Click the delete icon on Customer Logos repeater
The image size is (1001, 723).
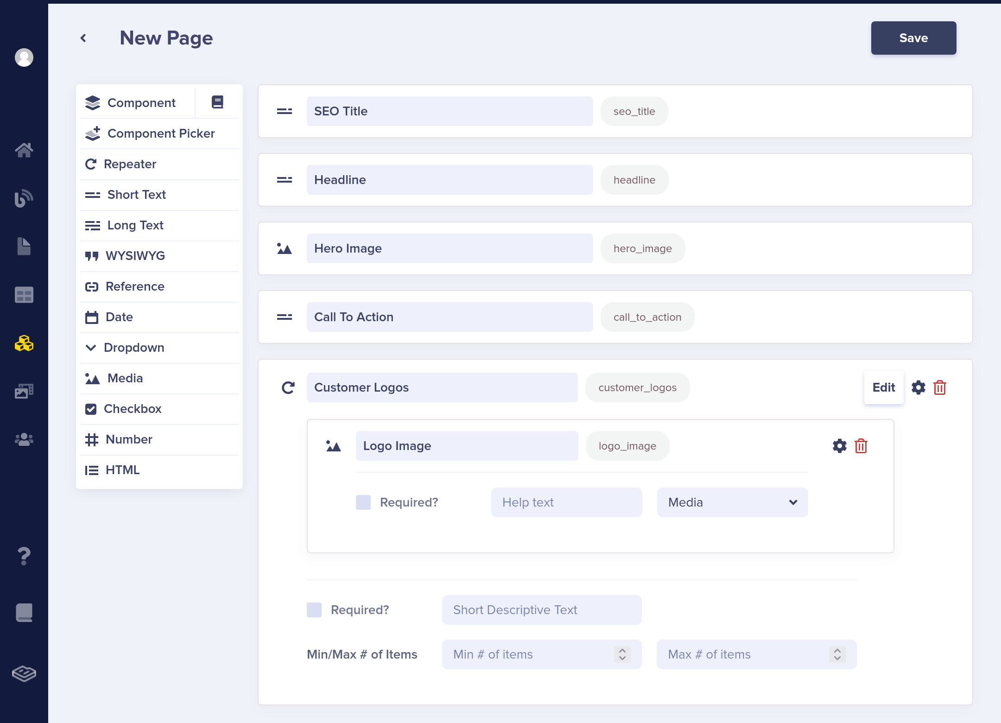tap(939, 387)
